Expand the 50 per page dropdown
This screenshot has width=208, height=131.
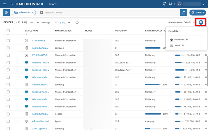(34, 23)
